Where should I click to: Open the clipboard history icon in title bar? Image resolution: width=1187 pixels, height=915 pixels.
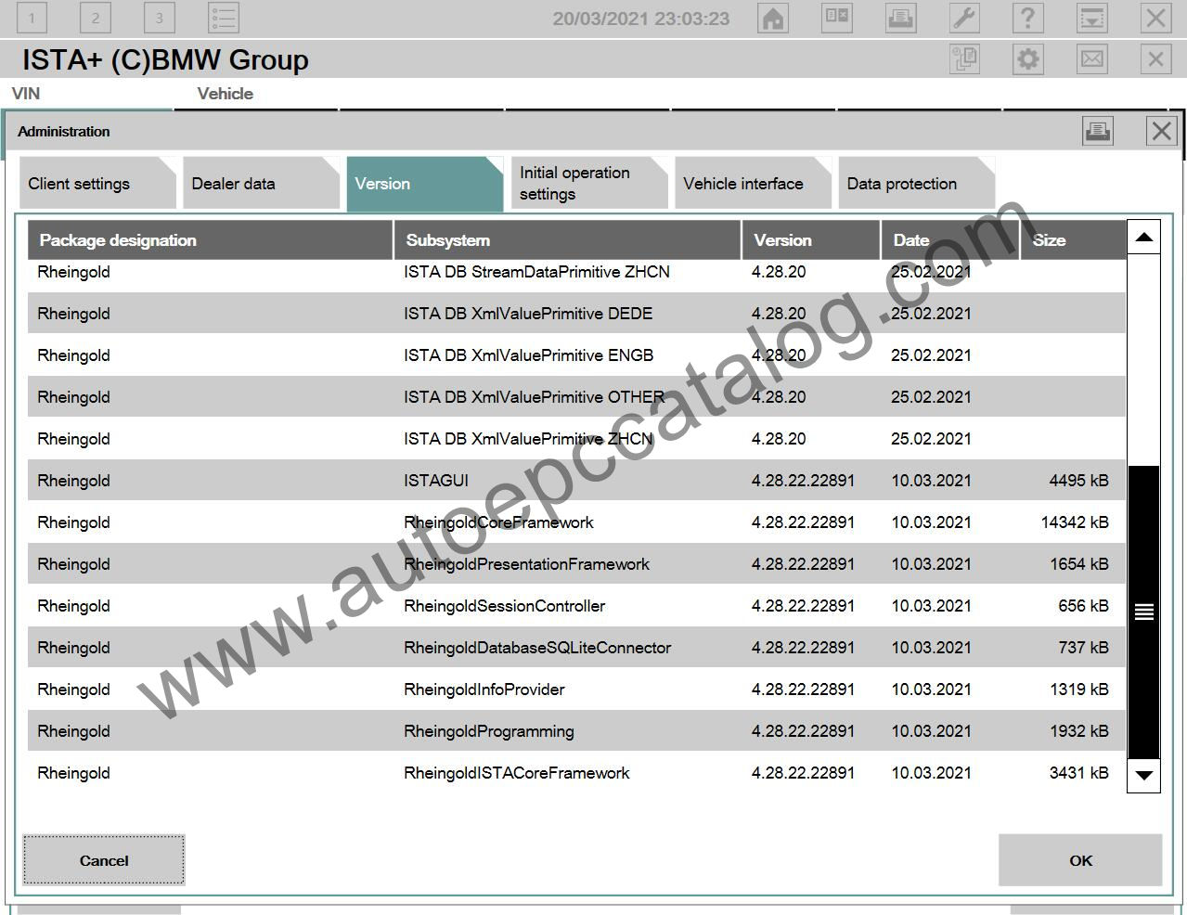click(964, 59)
